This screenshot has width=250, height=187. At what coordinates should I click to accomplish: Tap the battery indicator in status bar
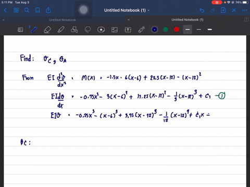tap(245, 3)
